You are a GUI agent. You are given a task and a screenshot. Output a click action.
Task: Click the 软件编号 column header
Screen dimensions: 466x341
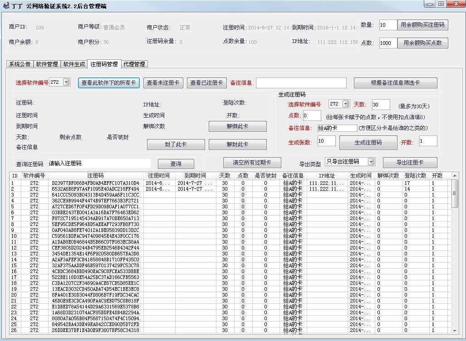click(x=34, y=176)
